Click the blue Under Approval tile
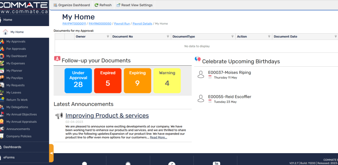Viewport: 338px width, 165px height. point(78,81)
